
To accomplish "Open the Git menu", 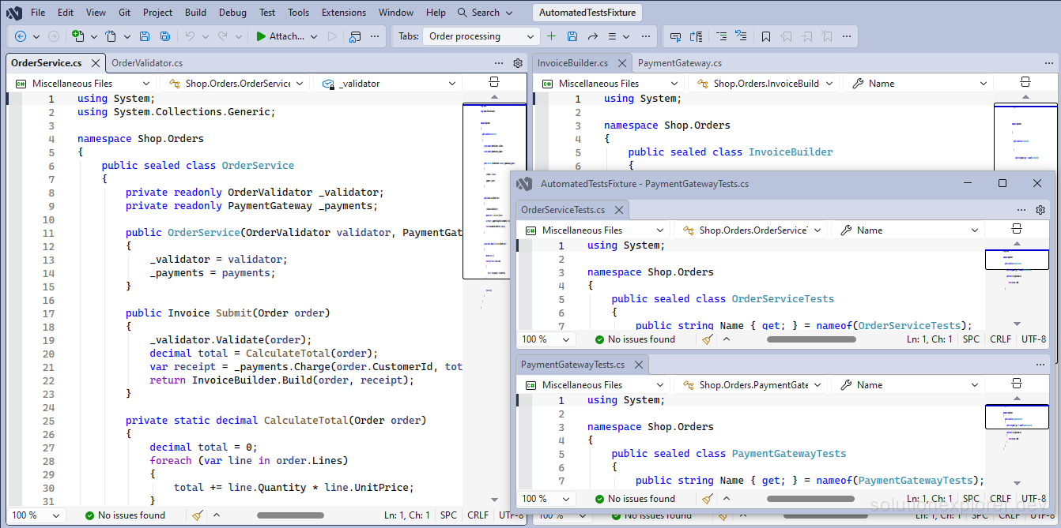I will [x=124, y=13].
